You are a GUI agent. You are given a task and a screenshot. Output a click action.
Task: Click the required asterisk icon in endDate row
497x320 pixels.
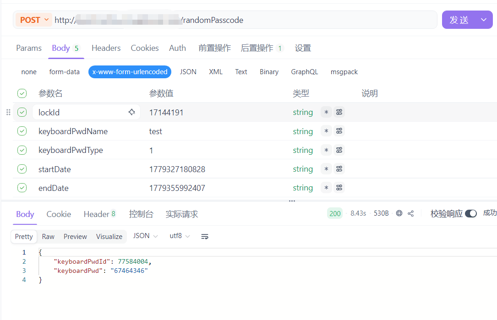pyautogui.click(x=326, y=188)
